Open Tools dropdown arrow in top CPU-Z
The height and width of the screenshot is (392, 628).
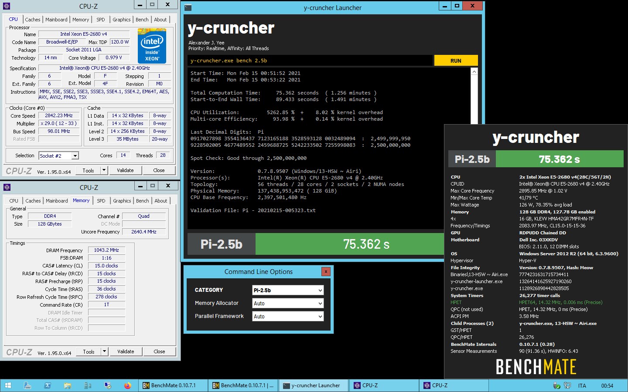pos(104,170)
